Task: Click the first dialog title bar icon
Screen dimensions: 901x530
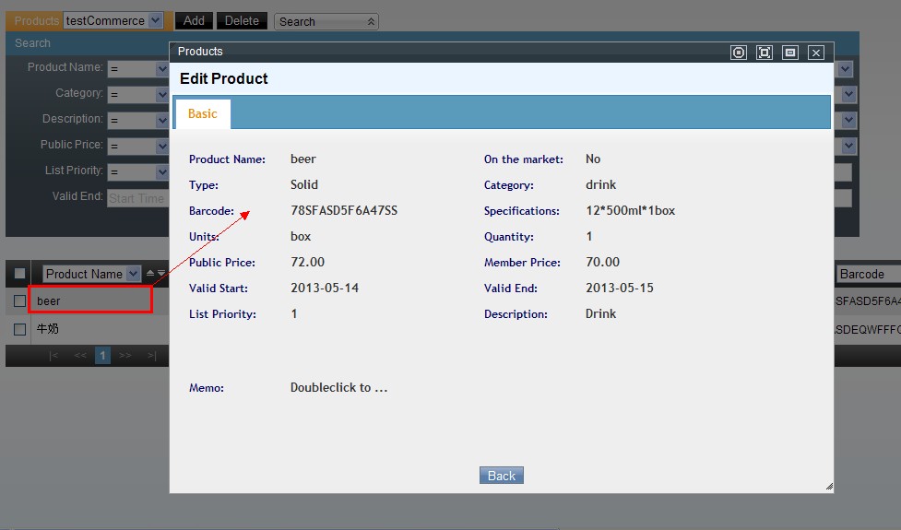Action: click(738, 53)
